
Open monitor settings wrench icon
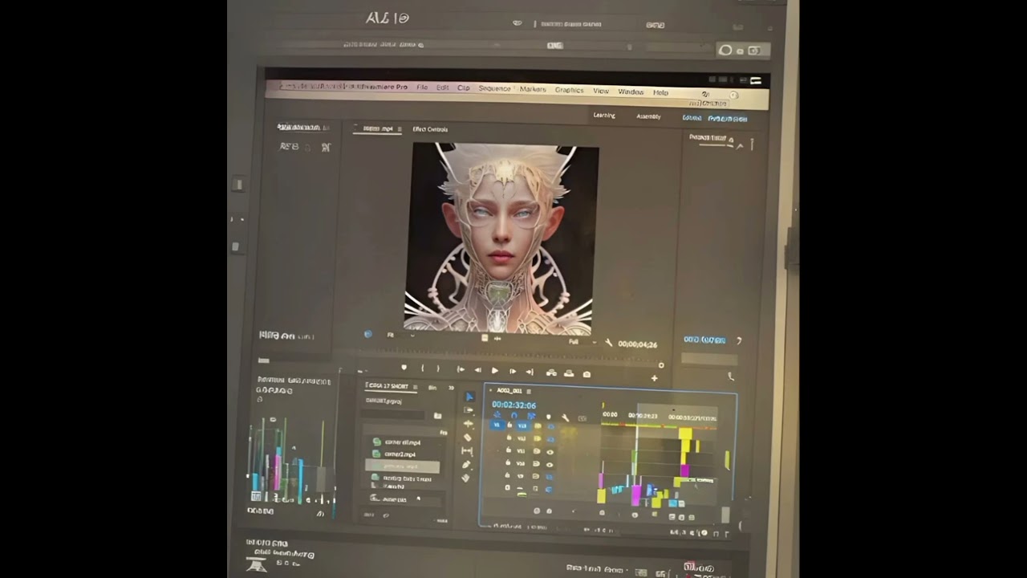(609, 343)
